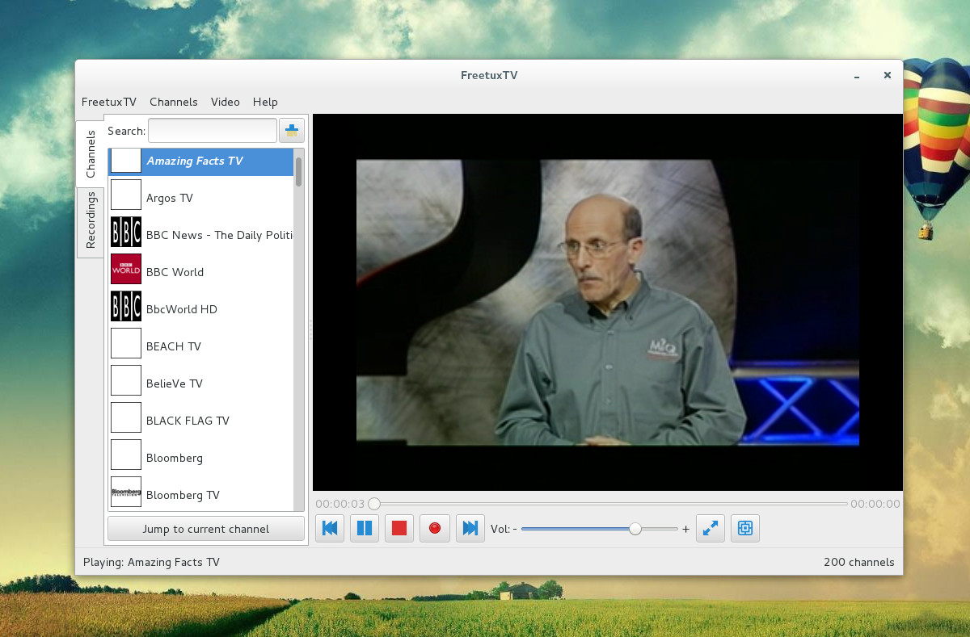
Task: Open the Channels menu
Action: [x=174, y=102]
